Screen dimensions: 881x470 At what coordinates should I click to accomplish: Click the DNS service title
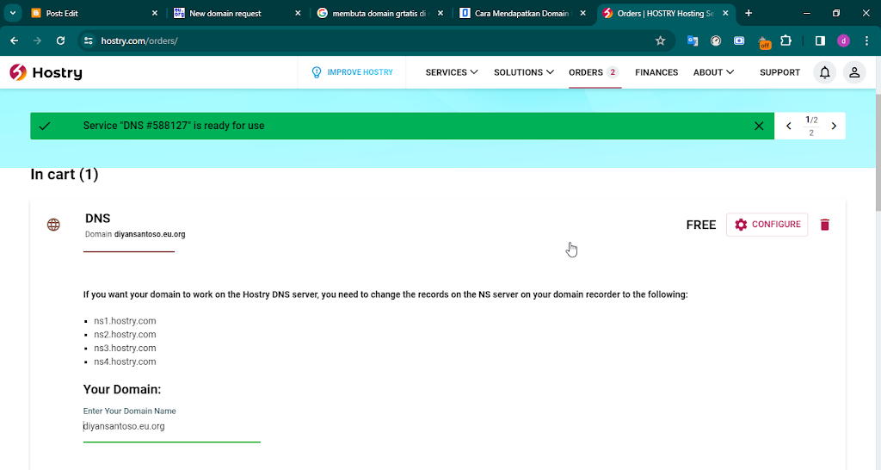coord(98,218)
